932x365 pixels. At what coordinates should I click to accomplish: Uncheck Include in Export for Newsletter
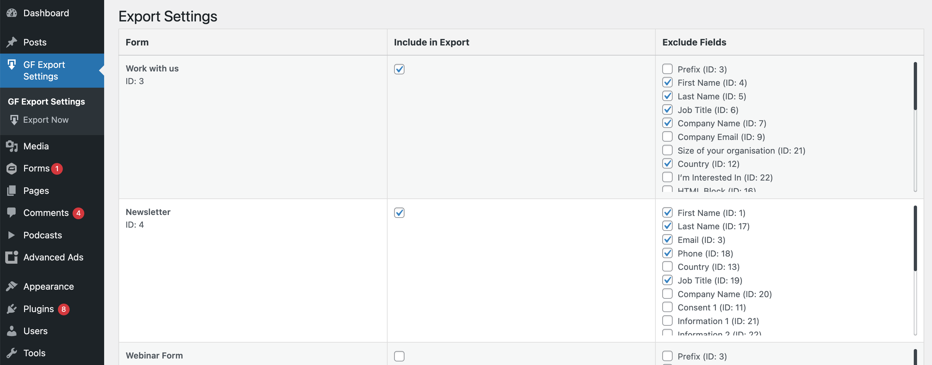[x=399, y=213]
